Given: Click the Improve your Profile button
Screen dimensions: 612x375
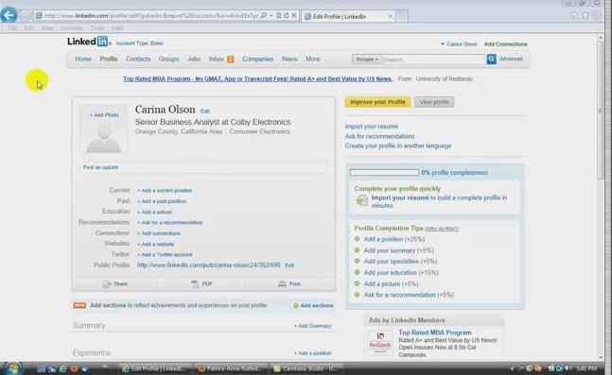Looking at the screenshot, I should (377, 102).
